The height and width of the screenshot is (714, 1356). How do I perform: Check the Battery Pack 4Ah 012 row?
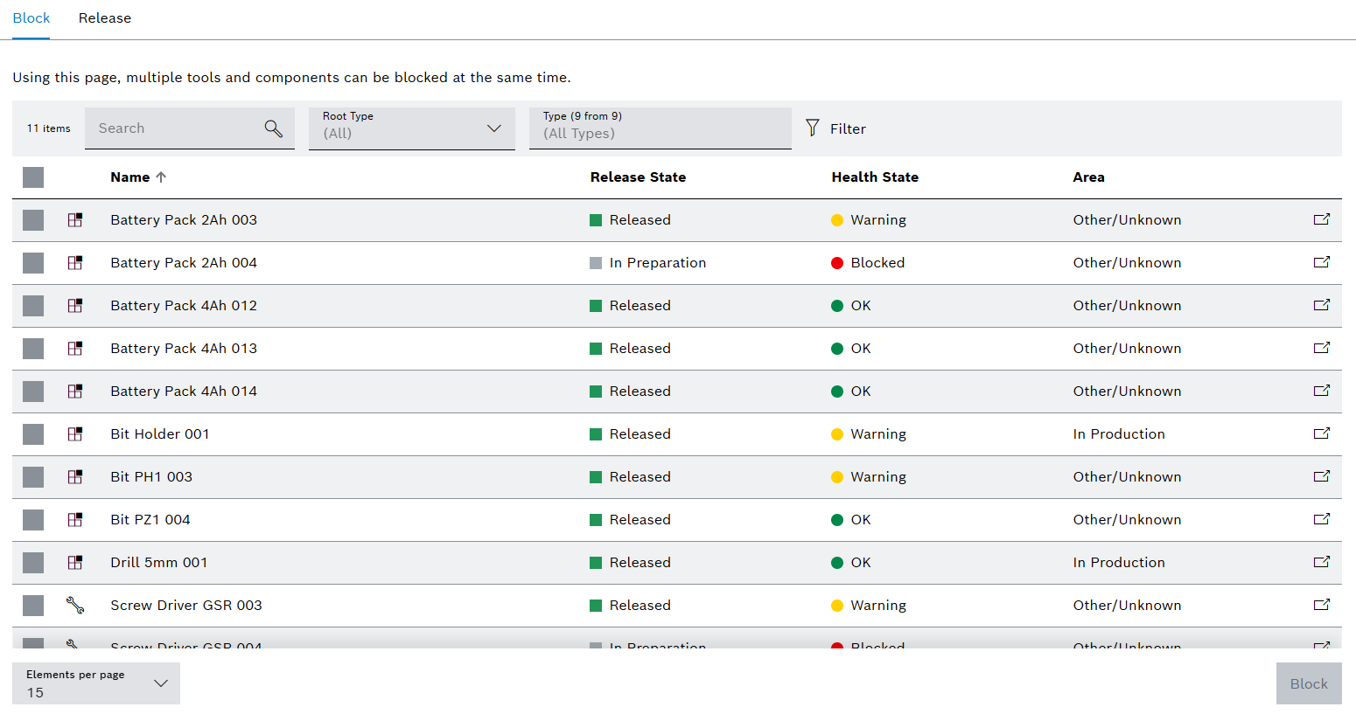coord(33,306)
